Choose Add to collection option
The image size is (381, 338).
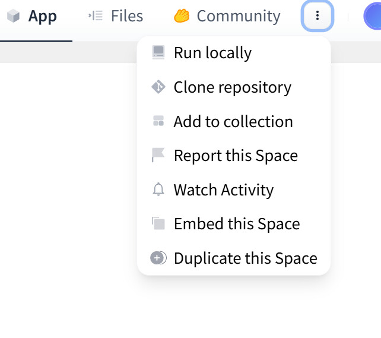233,122
